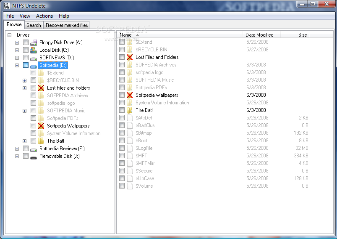Screen dimensions: 337x239
Task: Click red X icon of Softpedia Wallpapers in tree
Action: click(41, 126)
